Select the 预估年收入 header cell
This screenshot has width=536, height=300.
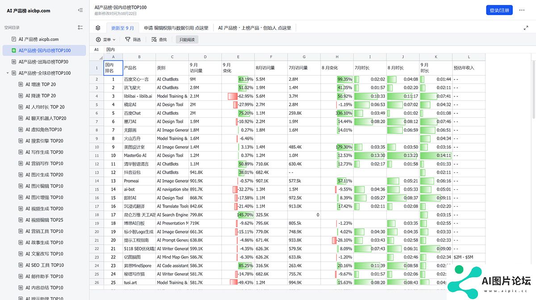click(469, 68)
